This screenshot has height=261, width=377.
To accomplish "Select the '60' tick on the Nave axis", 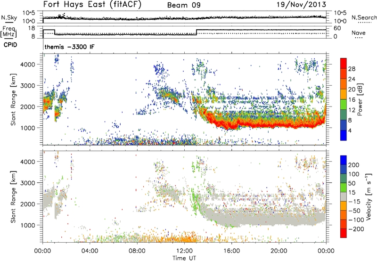I will pos(337,28).
